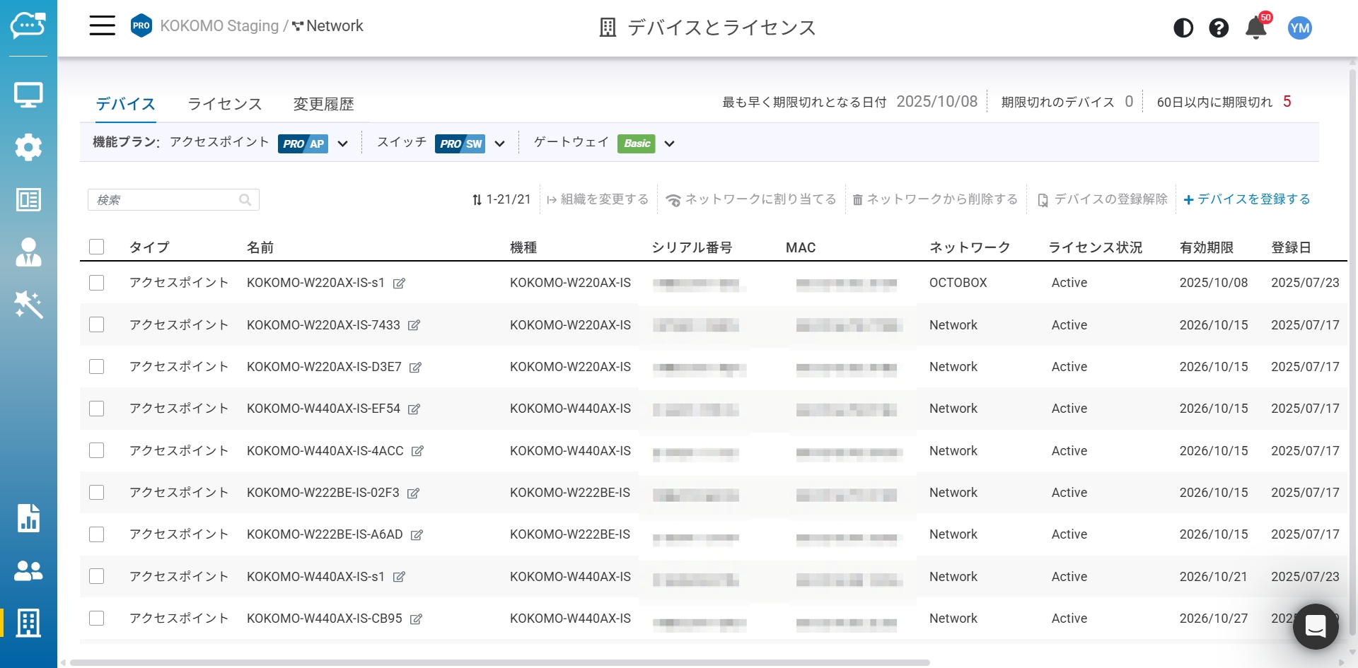Switch to the 変更履歴 tab

click(x=323, y=104)
